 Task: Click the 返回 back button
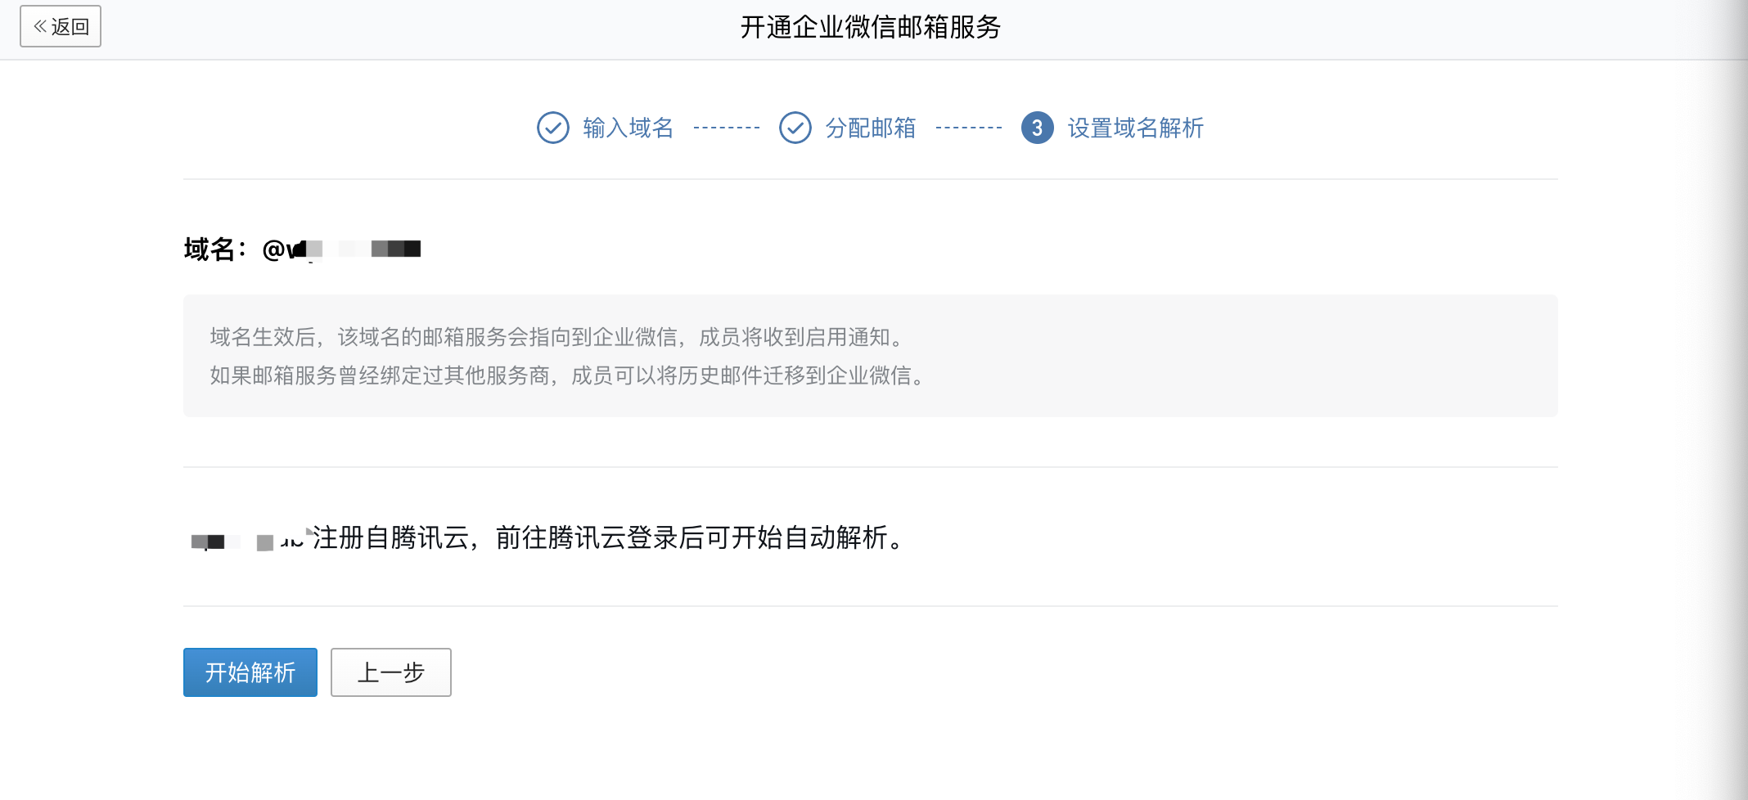click(x=61, y=26)
